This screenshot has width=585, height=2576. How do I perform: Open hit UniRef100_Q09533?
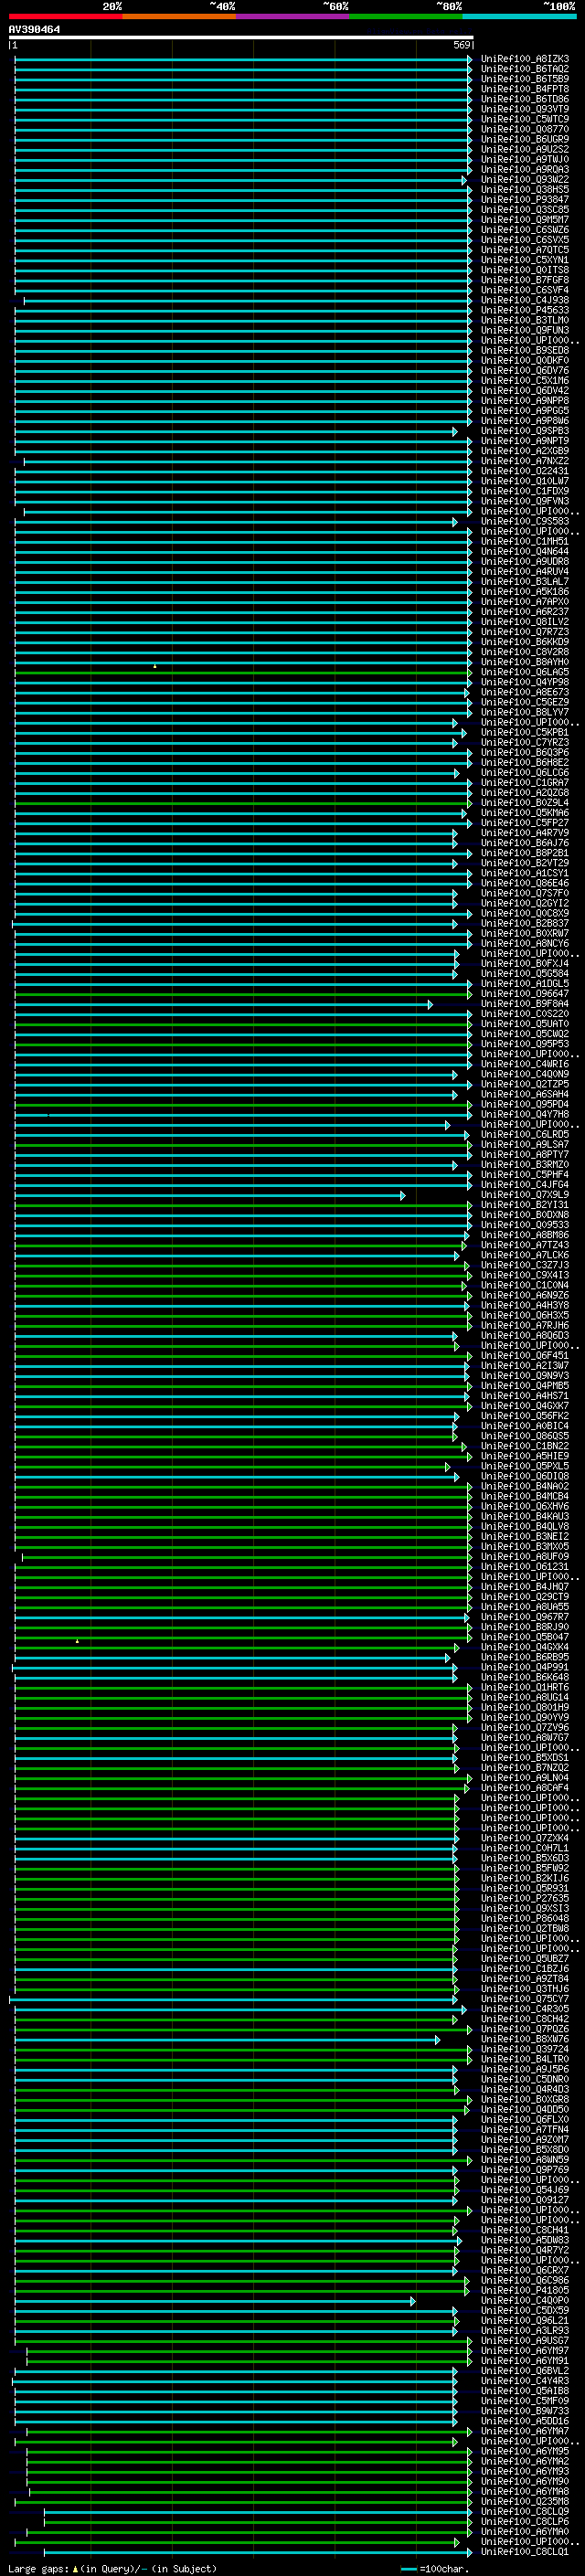coord(525,1225)
